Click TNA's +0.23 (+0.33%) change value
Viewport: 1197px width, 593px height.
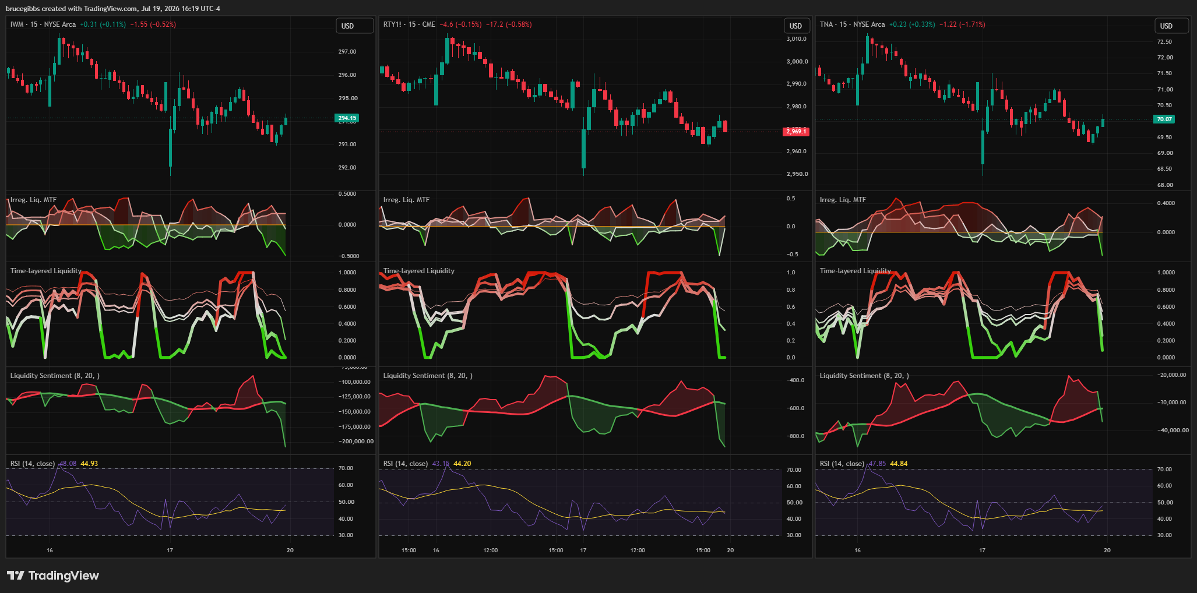[x=912, y=24]
